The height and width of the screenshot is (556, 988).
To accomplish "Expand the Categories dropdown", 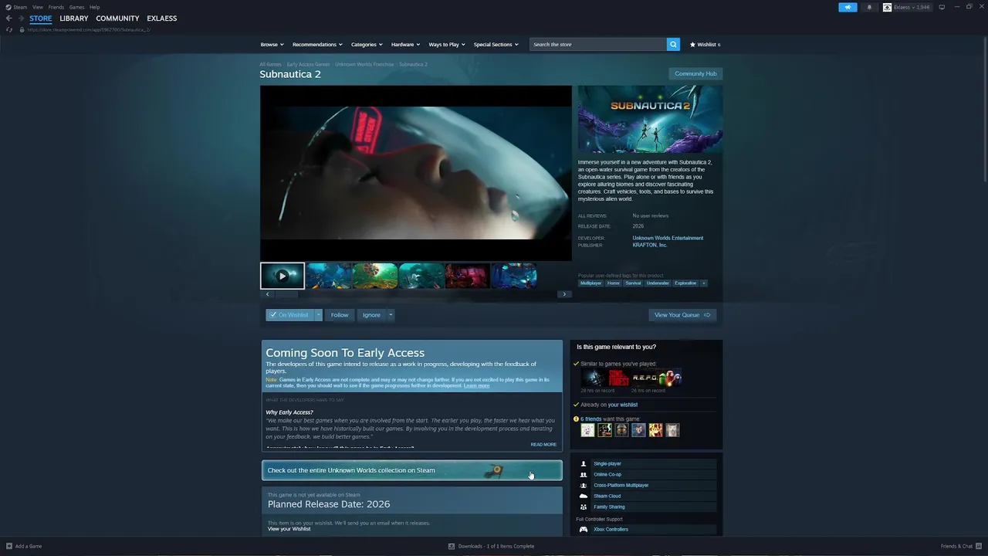I will pos(367,44).
